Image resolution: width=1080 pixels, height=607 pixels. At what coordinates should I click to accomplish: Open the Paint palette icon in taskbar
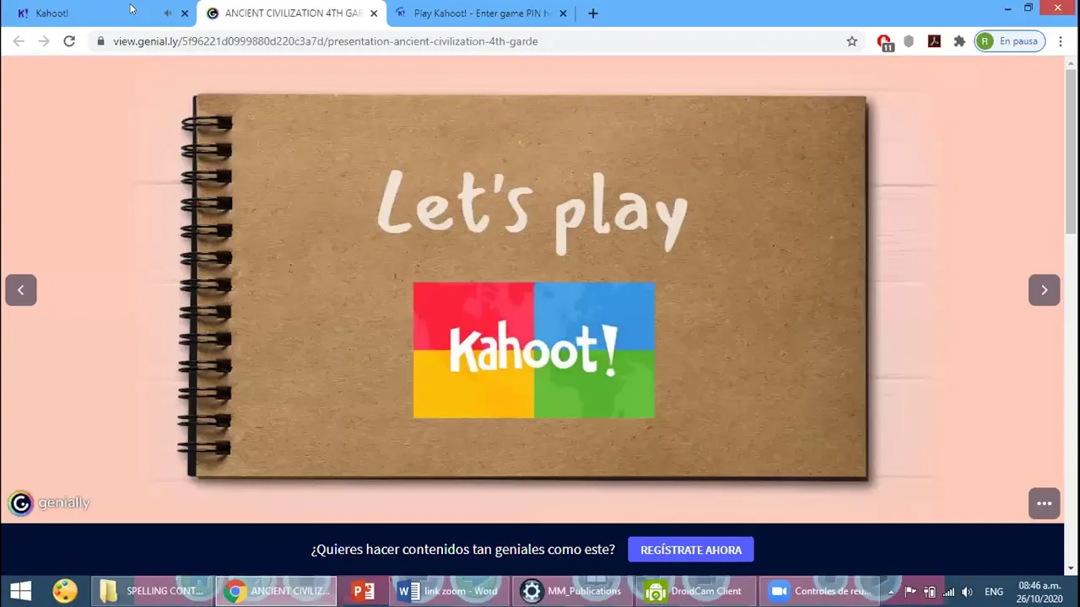(64, 591)
